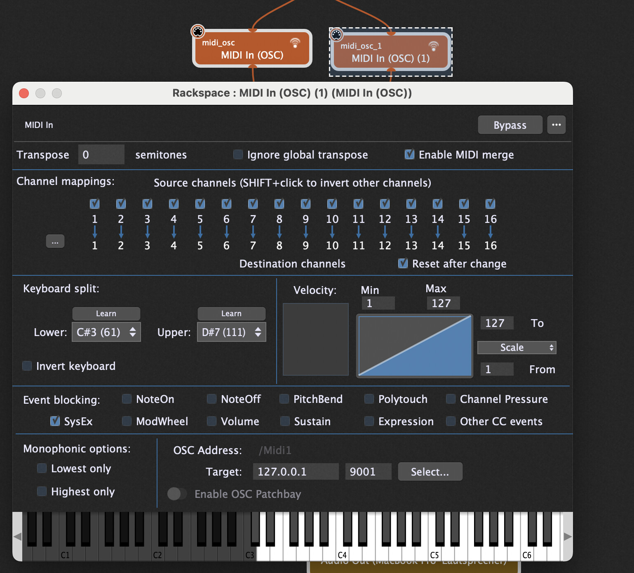The height and width of the screenshot is (573, 634).
Task: Click the MIDI port icon on midi_osc block
Action: pyautogui.click(x=198, y=31)
